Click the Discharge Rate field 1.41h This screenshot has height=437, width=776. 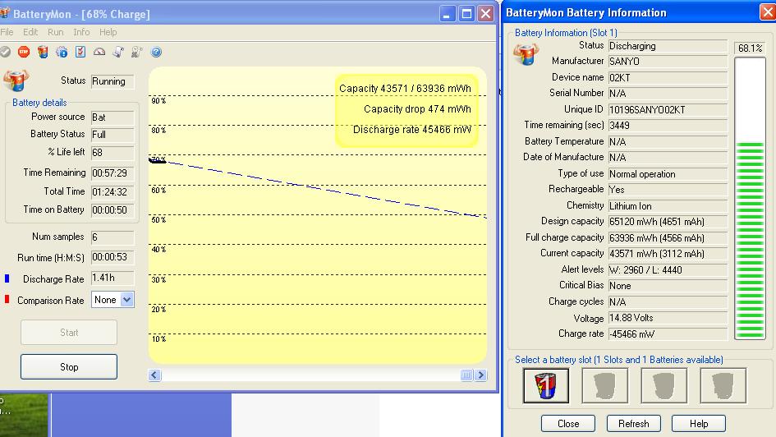click(x=112, y=278)
